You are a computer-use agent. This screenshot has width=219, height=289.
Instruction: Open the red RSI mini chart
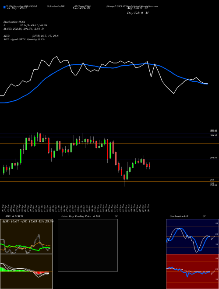192,271
